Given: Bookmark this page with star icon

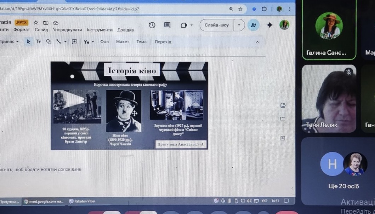Looking at the screenshot, I should tap(240, 9).
